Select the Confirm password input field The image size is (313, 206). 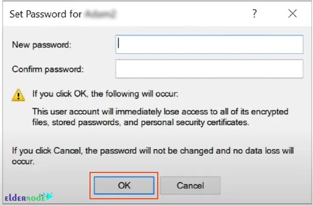(209, 69)
